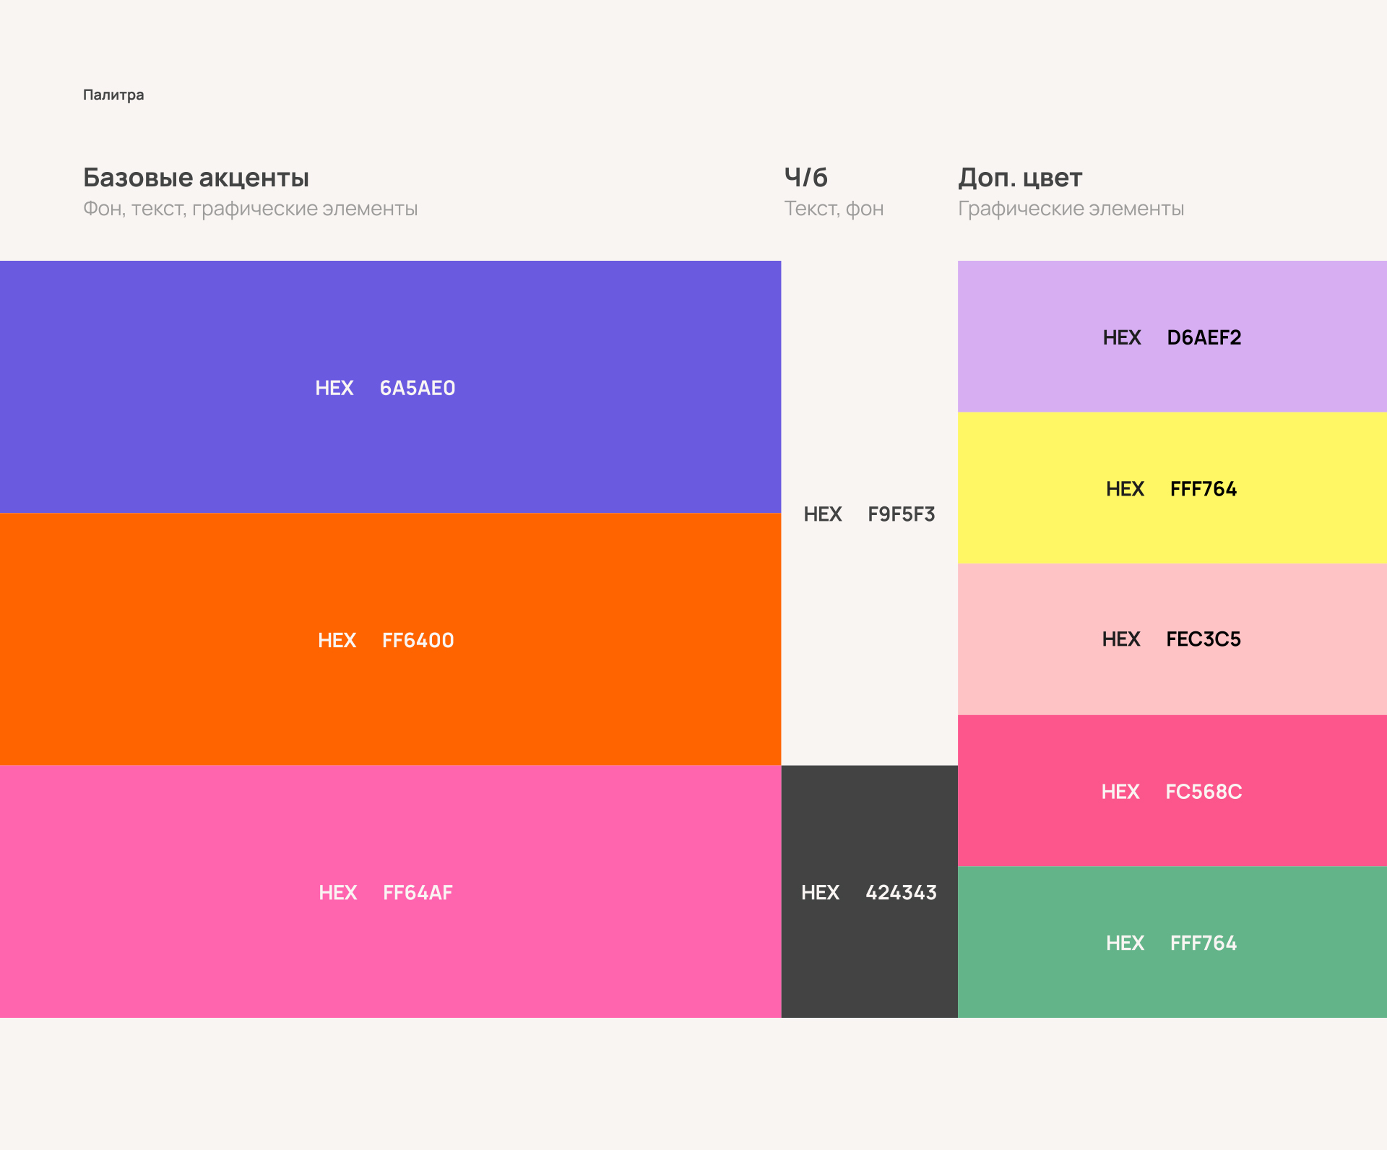Click the FF6400 hex code text
Image resolution: width=1387 pixels, height=1150 pixels.
(x=418, y=640)
